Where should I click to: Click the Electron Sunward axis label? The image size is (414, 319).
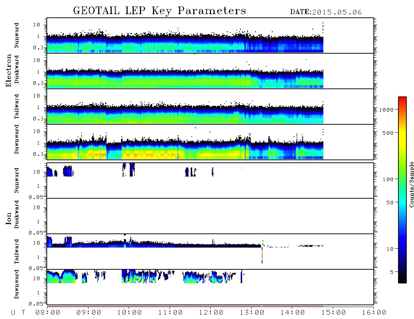(17, 36)
